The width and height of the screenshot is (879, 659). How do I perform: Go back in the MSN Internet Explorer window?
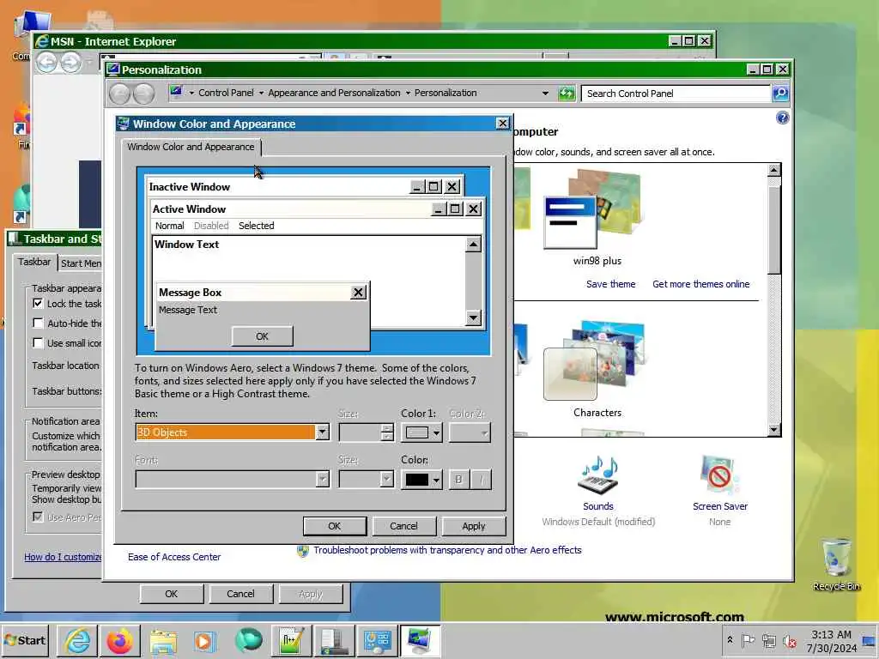tap(46, 62)
